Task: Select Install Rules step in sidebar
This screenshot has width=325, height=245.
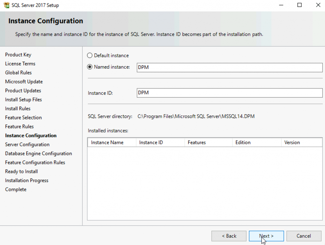Action: tap(18, 108)
